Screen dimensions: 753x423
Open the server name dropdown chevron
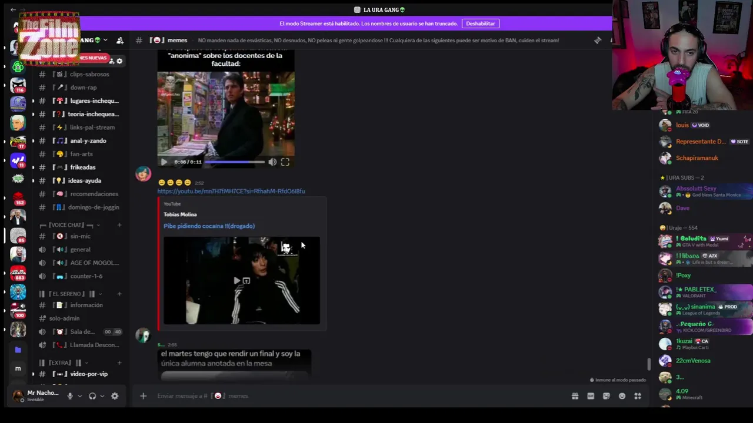point(105,40)
